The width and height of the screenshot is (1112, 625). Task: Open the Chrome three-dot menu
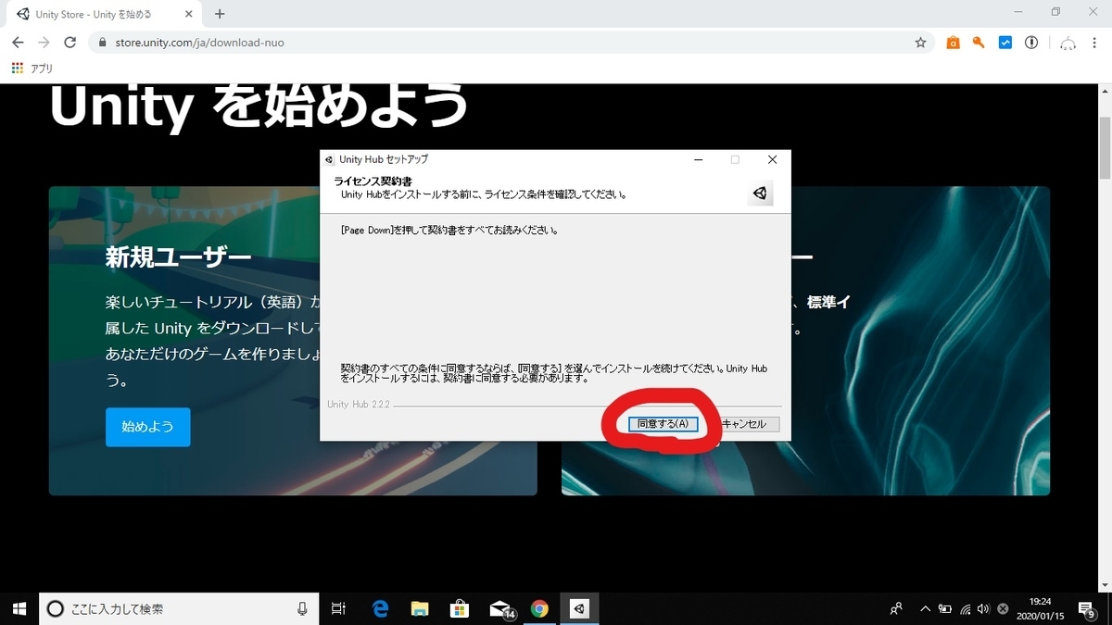click(1095, 43)
